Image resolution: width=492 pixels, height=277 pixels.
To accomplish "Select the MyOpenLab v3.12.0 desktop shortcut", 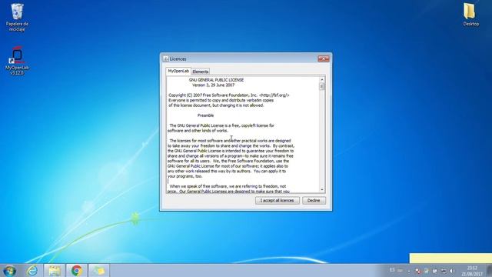I will pyautogui.click(x=17, y=61).
